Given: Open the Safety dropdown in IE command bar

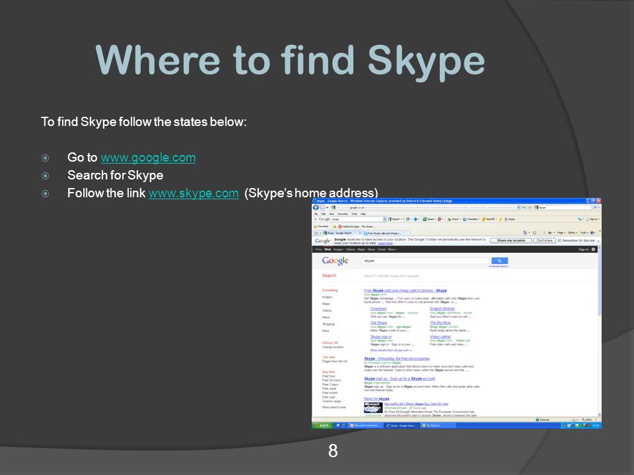Looking at the screenshot, I should [573, 233].
